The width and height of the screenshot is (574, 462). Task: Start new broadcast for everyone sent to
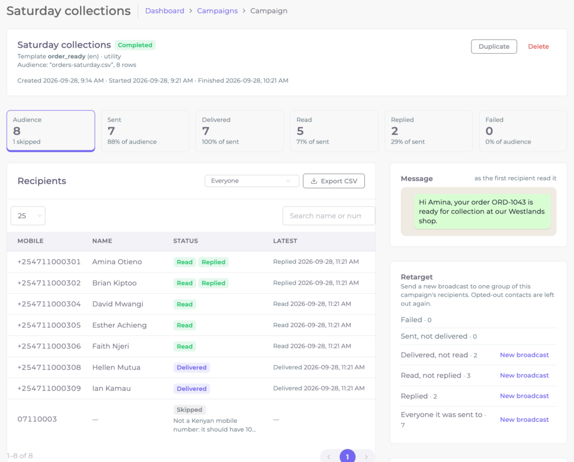pos(524,419)
